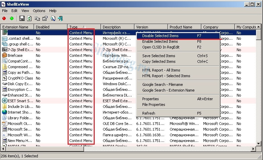Open the File menu

[x=5, y=11]
